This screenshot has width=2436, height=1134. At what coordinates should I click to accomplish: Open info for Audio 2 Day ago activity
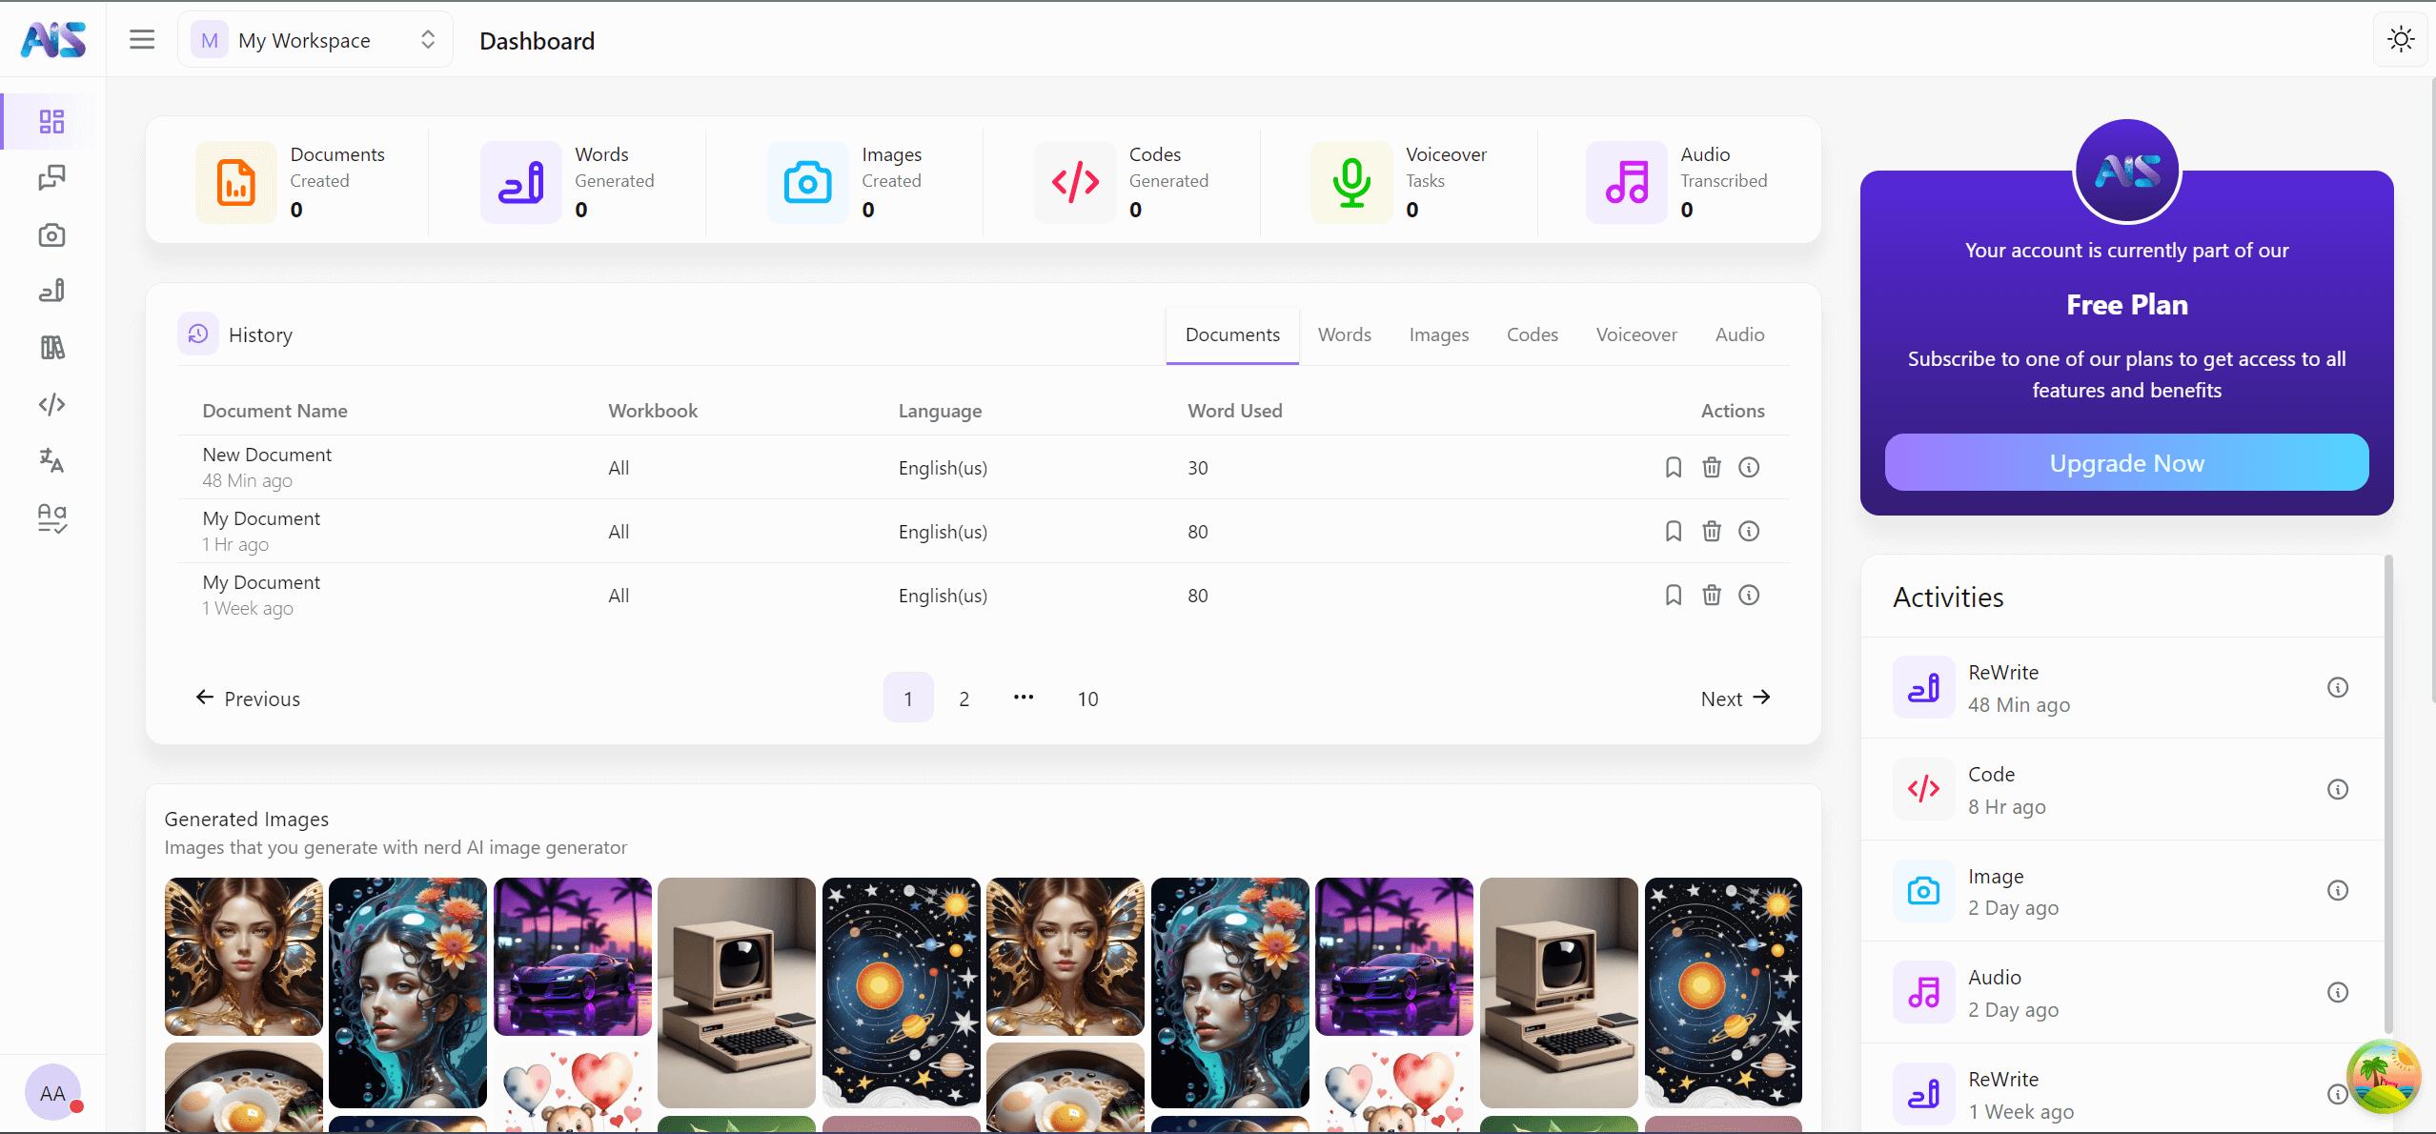(2338, 992)
